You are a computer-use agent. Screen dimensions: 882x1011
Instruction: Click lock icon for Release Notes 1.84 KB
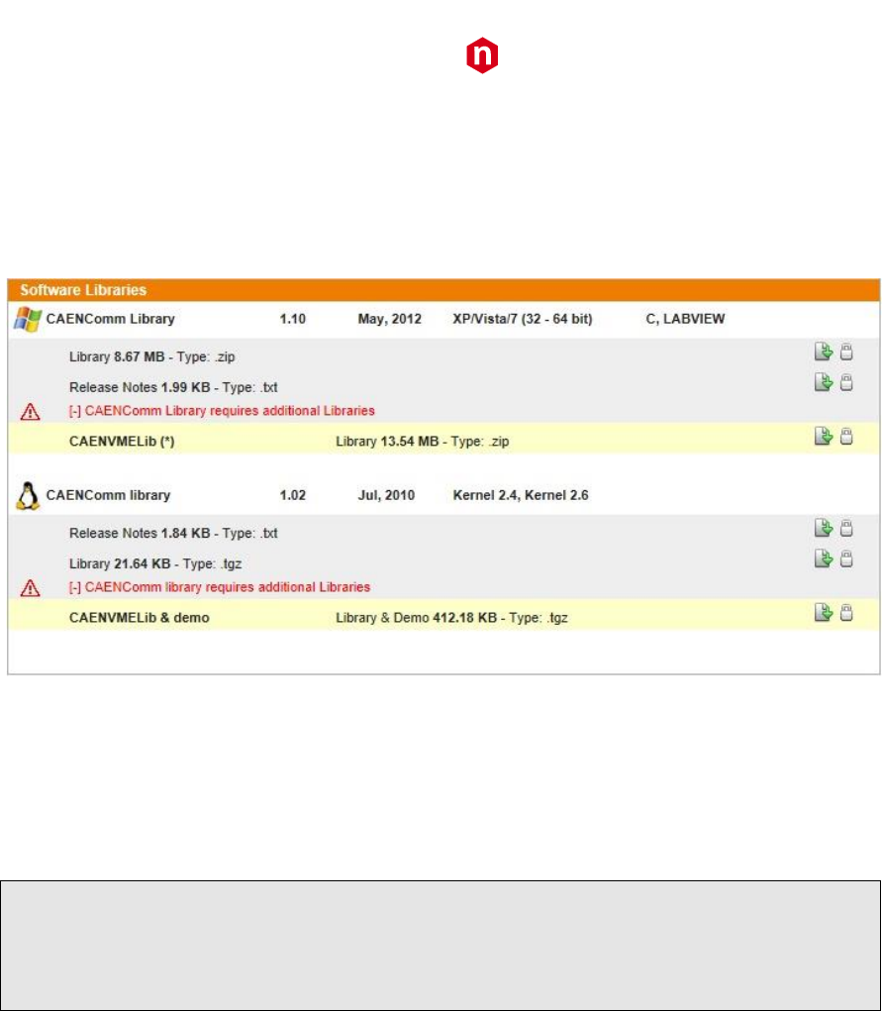[x=846, y=528]
